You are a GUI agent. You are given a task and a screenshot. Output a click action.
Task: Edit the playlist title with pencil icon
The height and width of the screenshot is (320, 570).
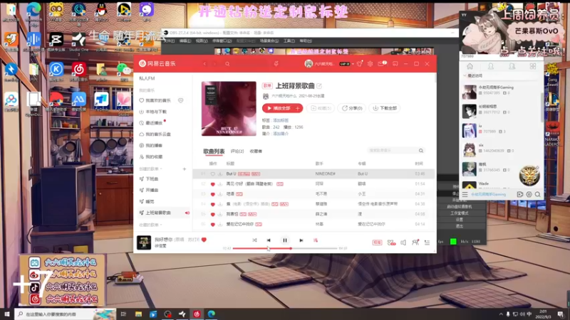[x=319, y=86]
